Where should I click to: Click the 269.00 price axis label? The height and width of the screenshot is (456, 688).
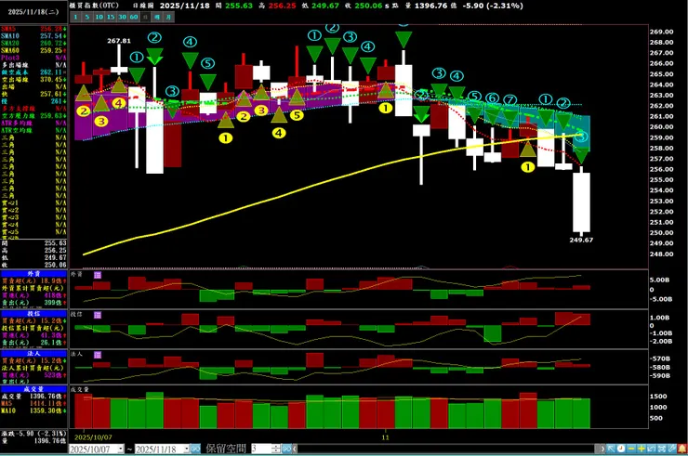[661, 32]
